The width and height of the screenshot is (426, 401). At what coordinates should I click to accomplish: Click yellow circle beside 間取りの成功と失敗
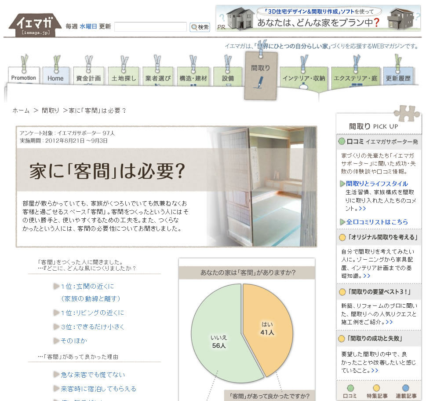tap(342, 338)
